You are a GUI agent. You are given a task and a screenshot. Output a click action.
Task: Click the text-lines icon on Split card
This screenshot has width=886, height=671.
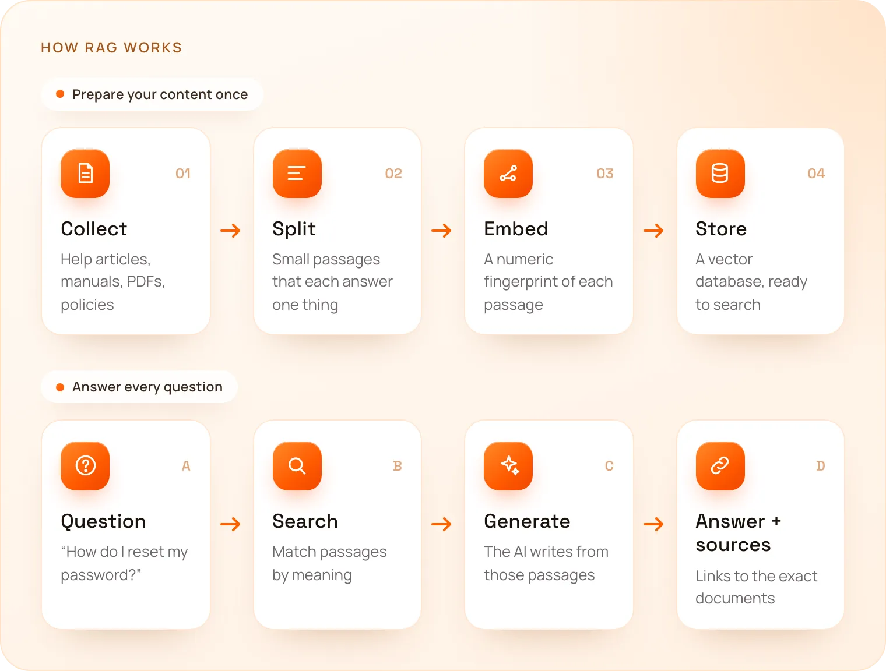297,174
